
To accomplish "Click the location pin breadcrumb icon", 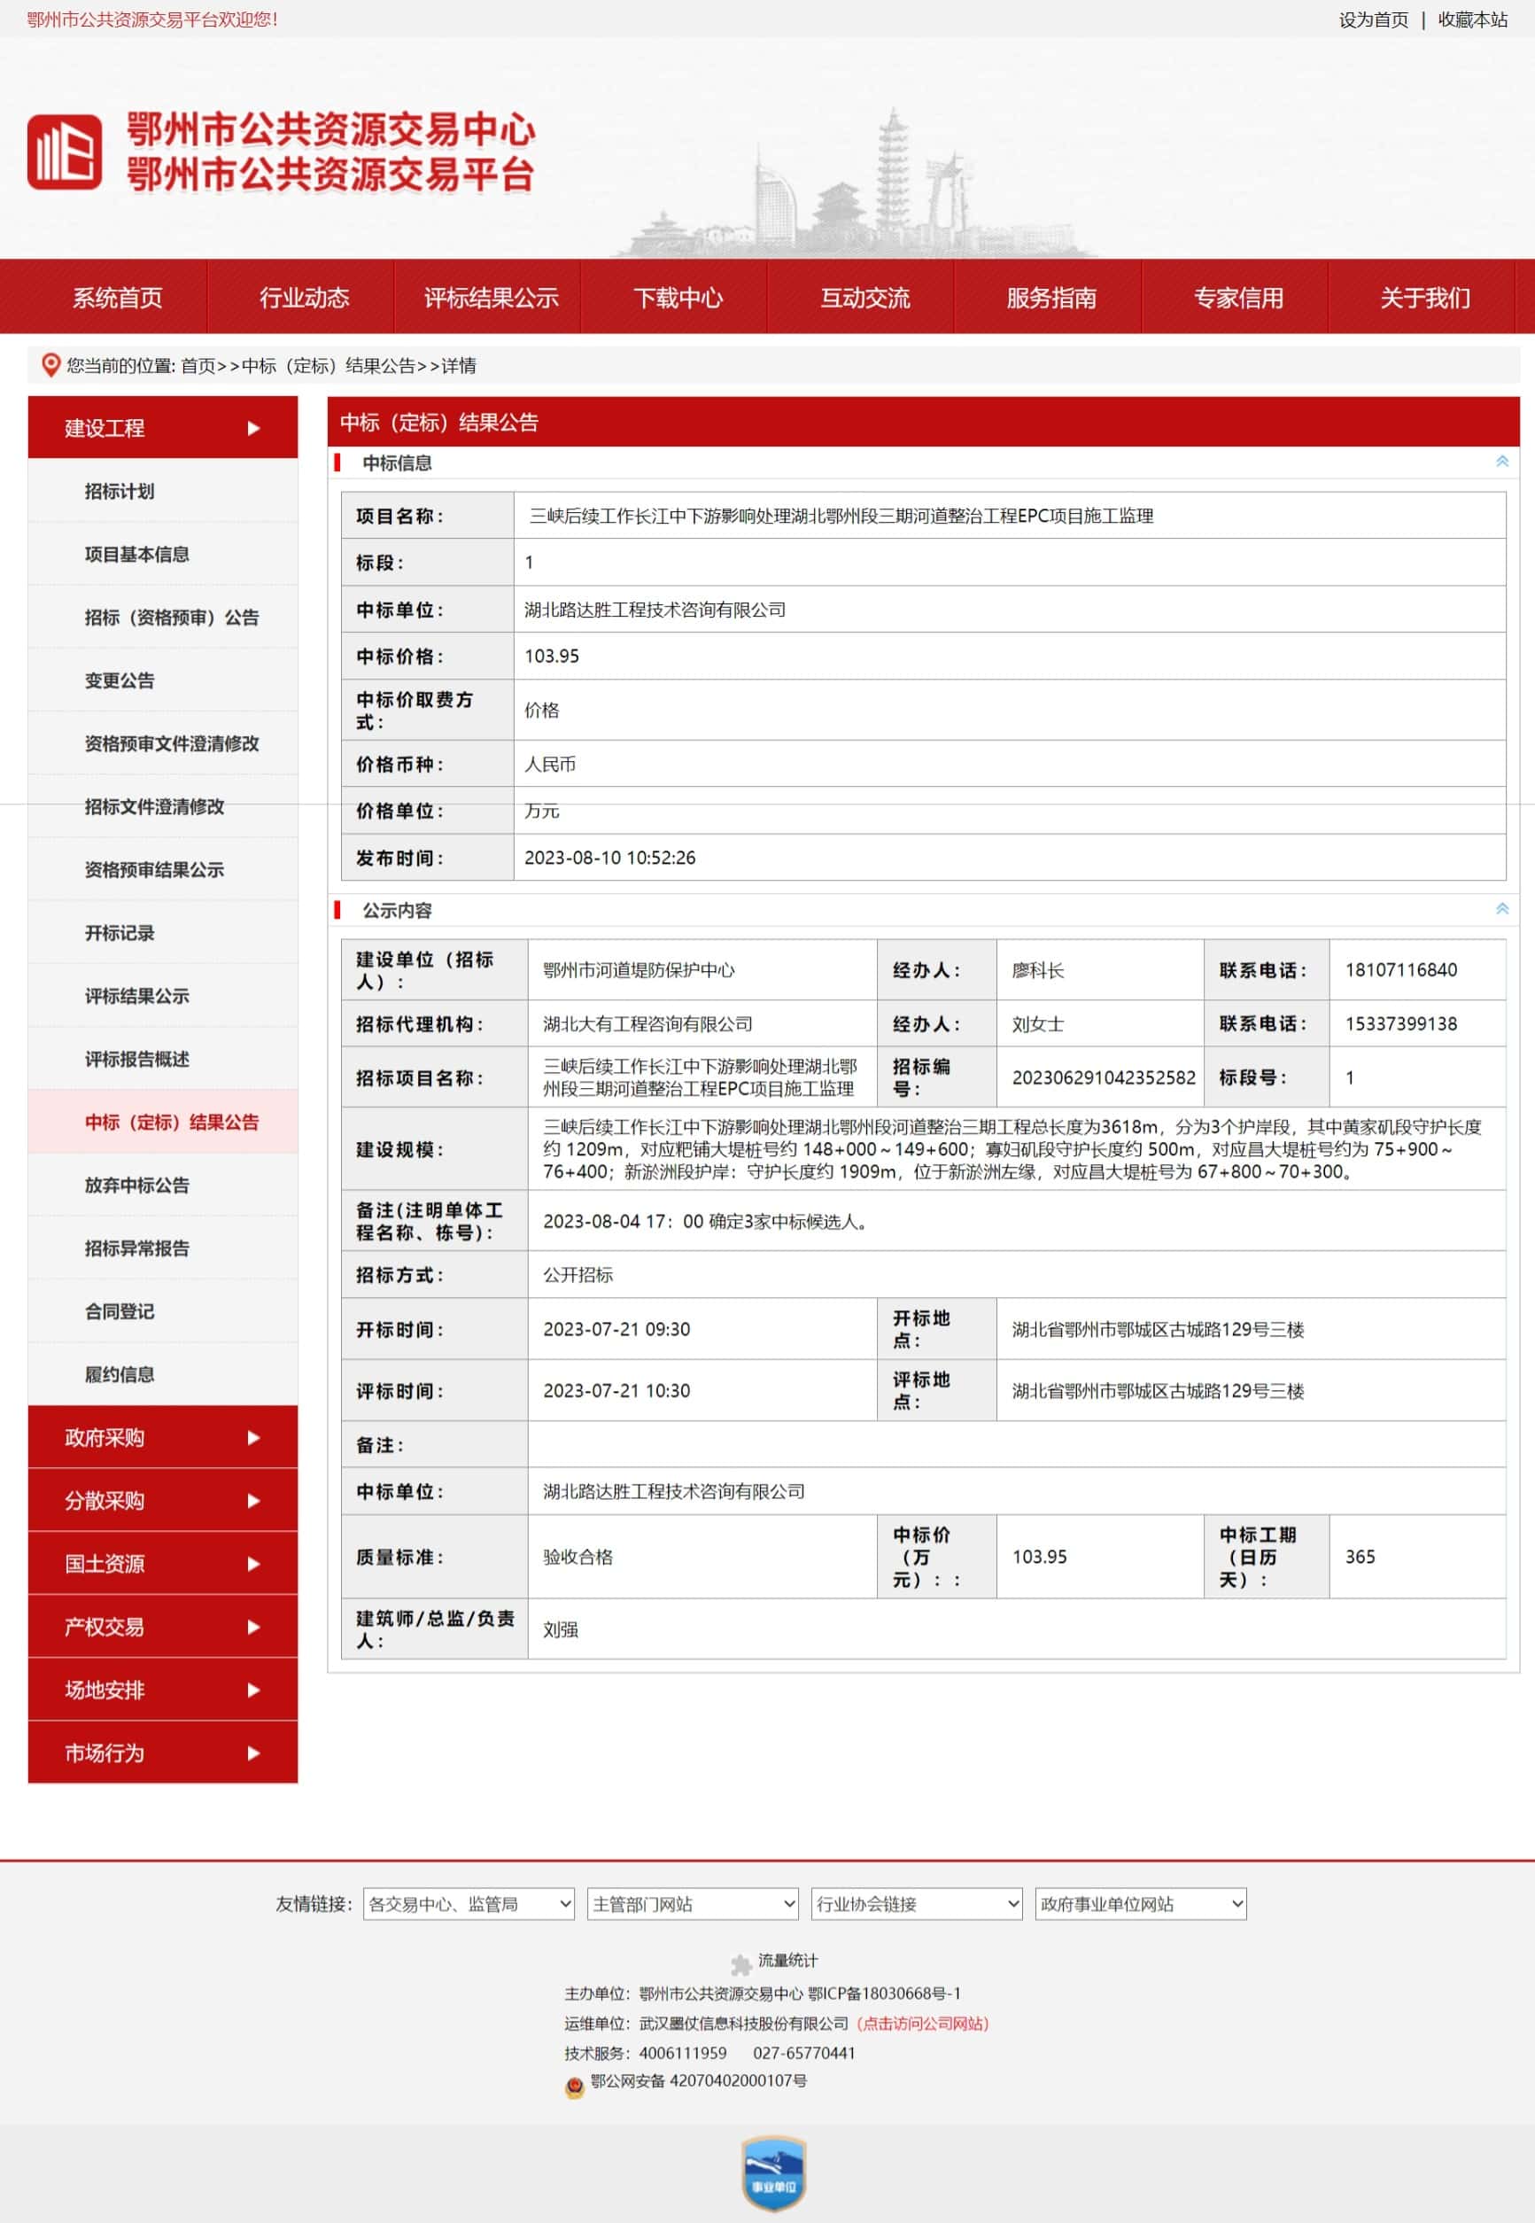I will 51,366.
